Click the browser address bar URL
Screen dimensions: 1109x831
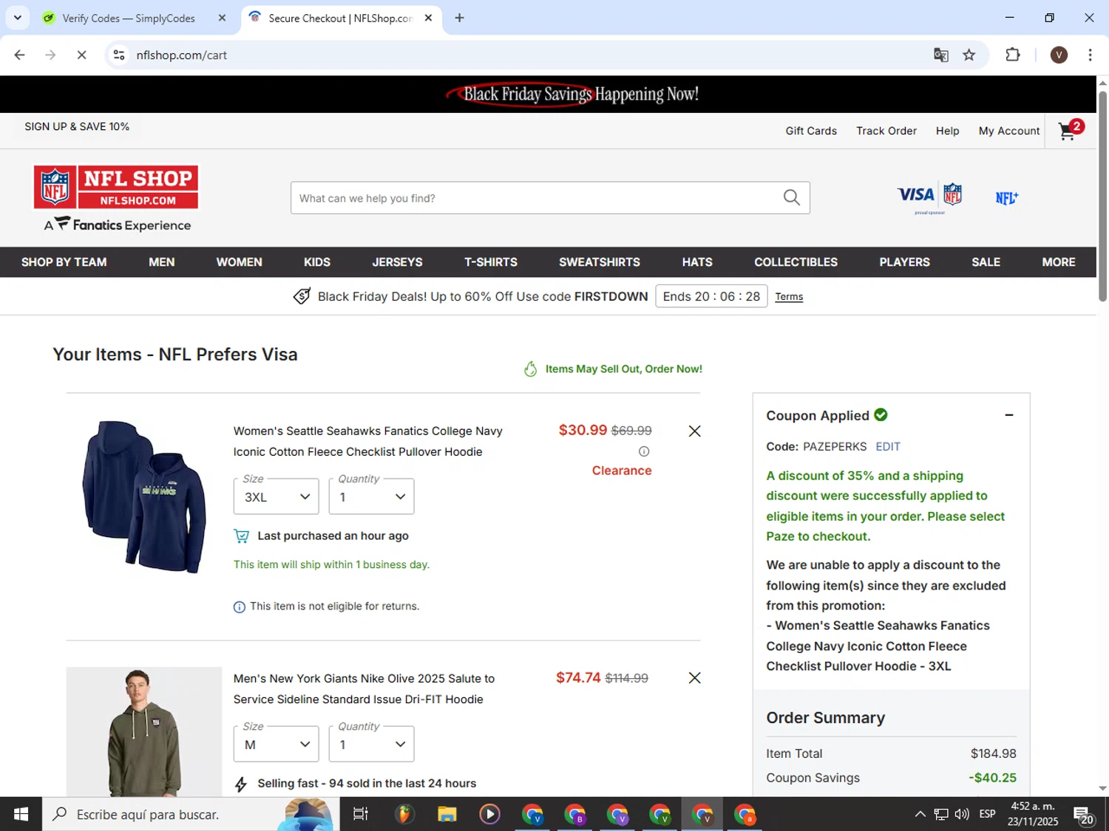pyautogui.click(x=181, y=55)
